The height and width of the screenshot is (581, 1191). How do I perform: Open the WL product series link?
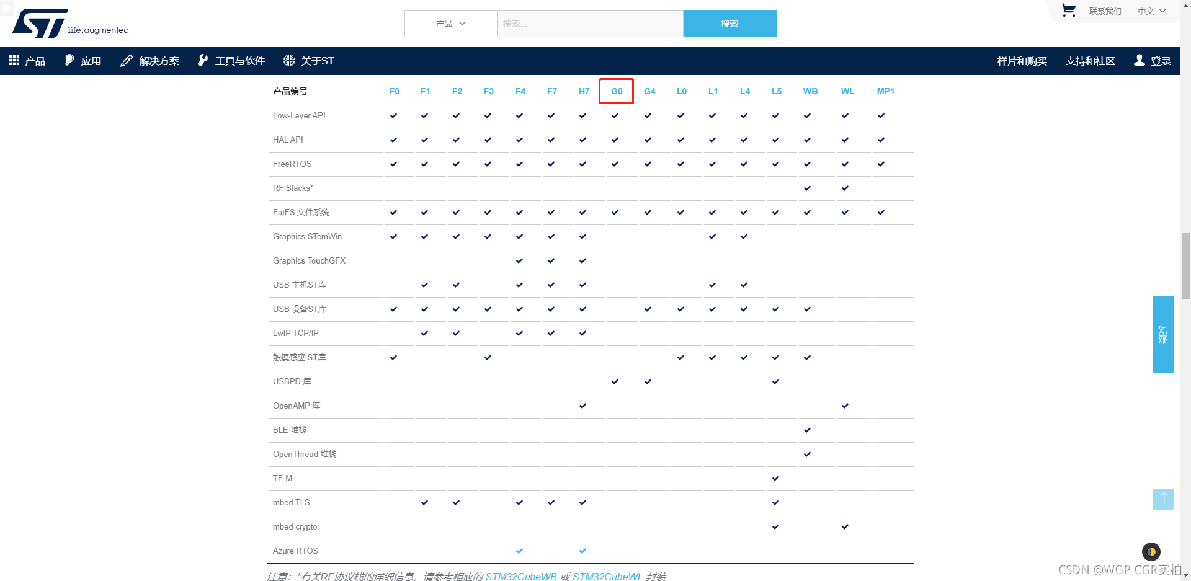point(848,91)
